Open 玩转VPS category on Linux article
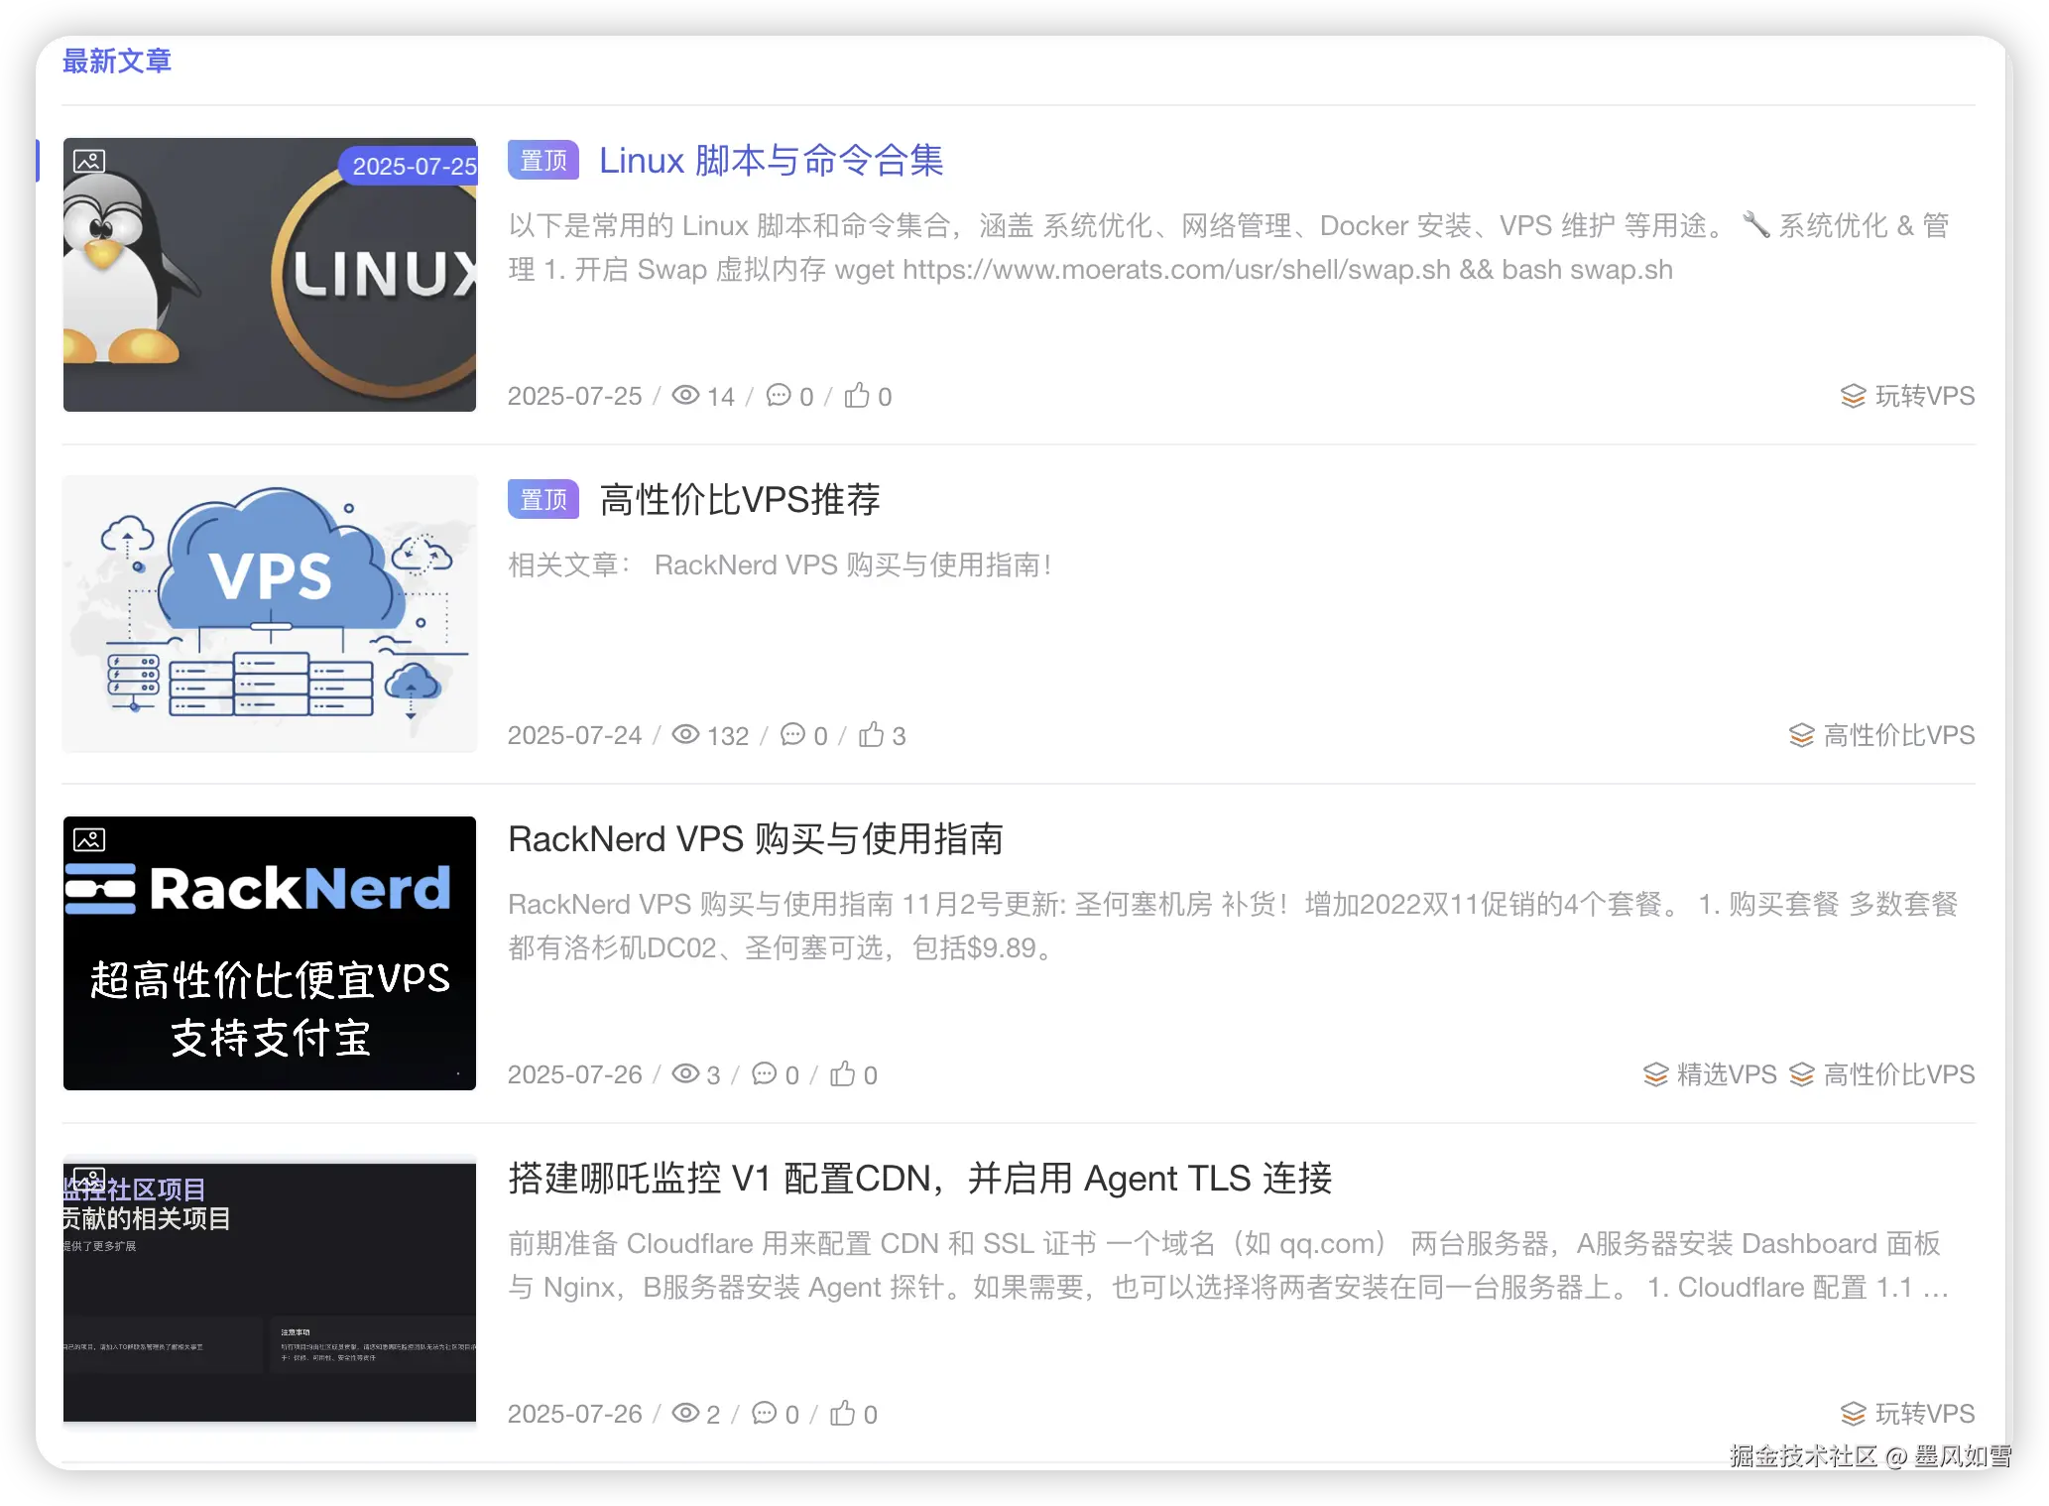The image size is (2049, 1506). (x=1924, y=397)
